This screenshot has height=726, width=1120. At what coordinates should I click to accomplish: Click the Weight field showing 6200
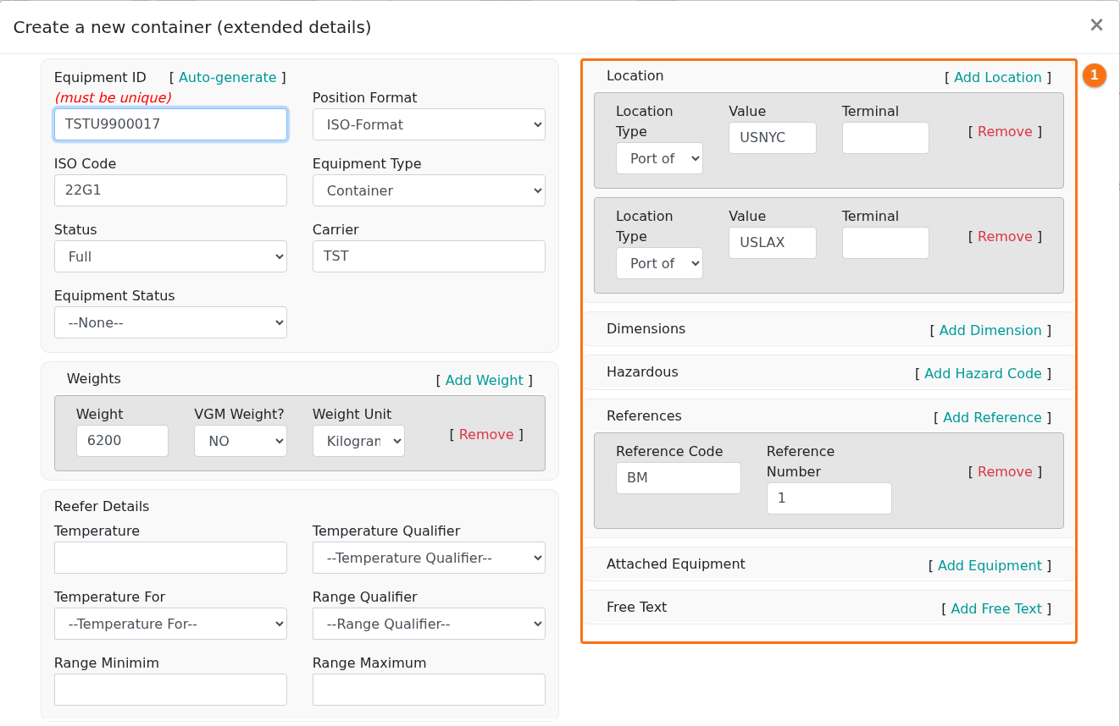tap(122, 441)
